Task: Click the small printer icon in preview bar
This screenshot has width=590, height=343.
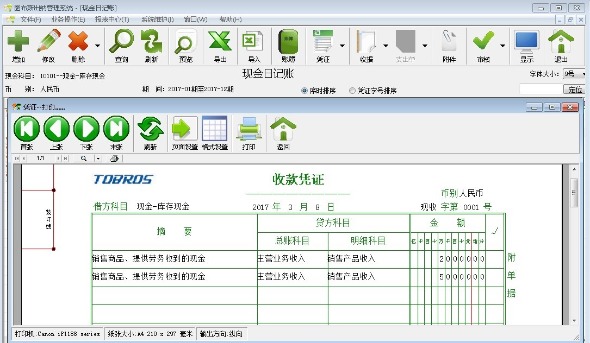Action: 114,158
